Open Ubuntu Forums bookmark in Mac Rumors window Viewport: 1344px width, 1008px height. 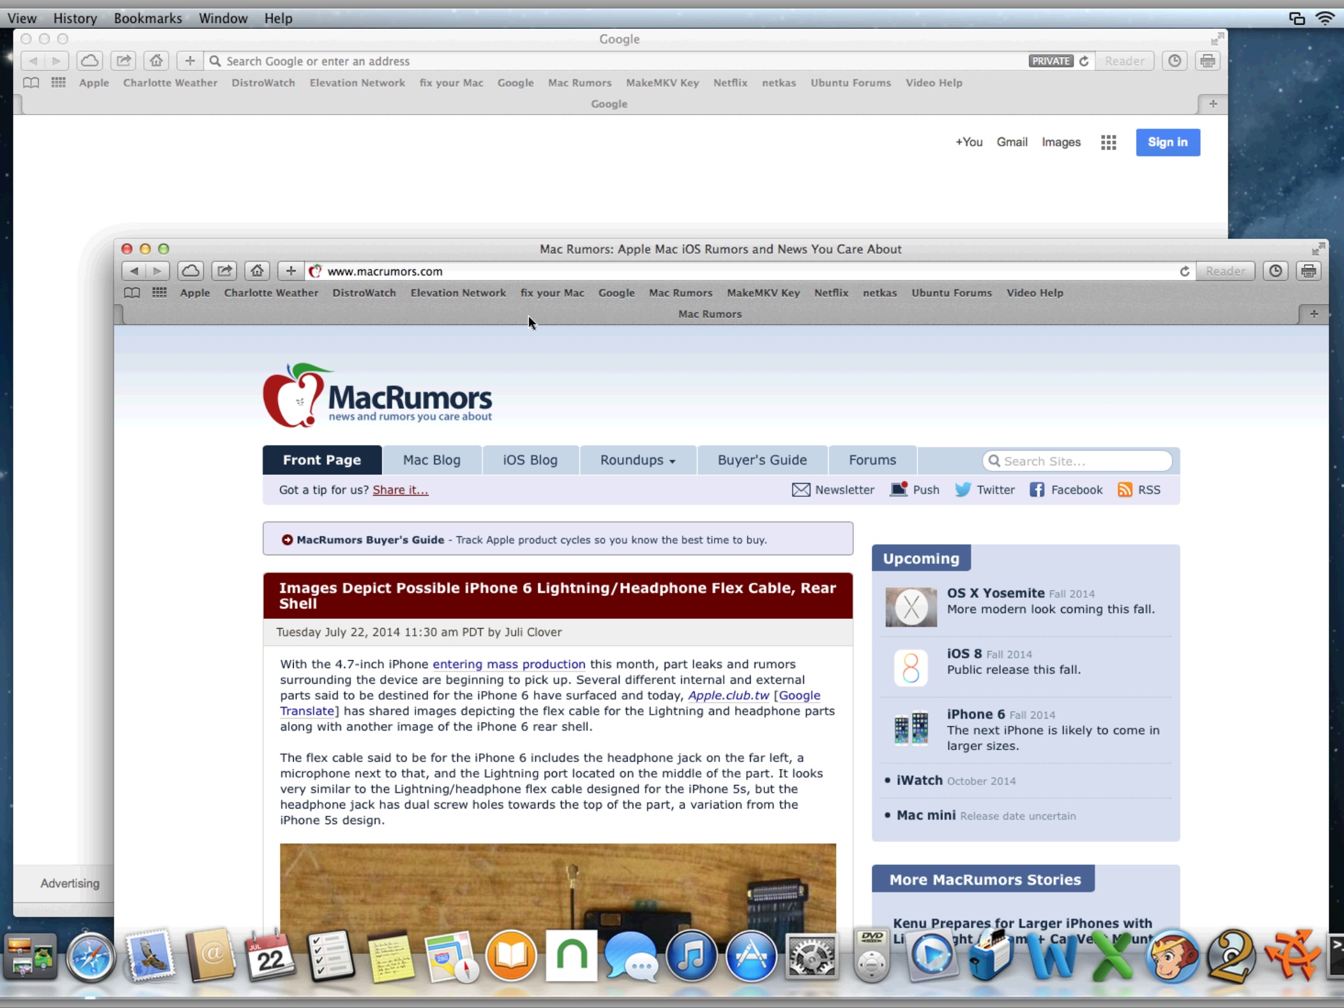[x=952, y=293]
